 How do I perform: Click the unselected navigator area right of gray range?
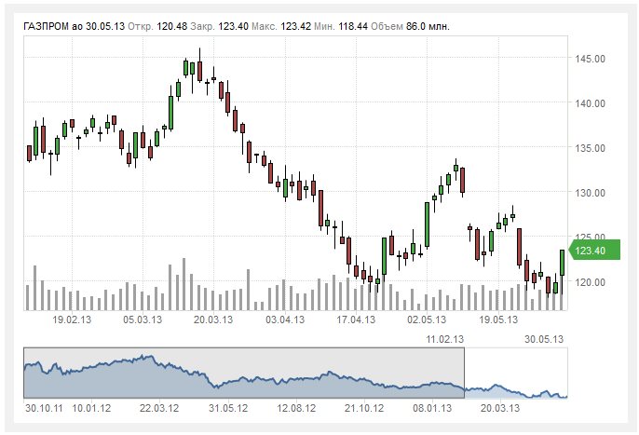point(515,373)
